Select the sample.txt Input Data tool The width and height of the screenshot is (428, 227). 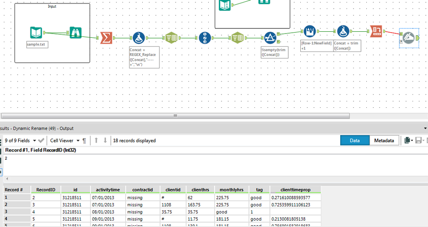(x=36, y=33)
